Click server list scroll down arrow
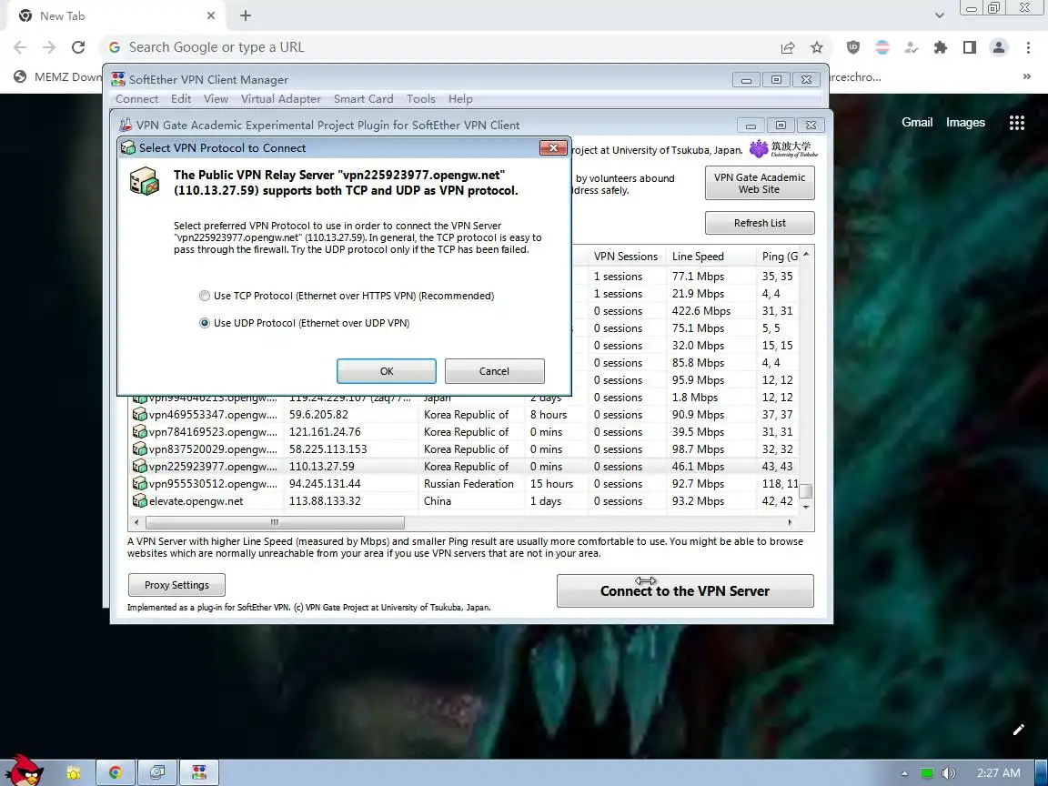Image resolution: width=1048 pixels, height=786 pixels. click(x=806, y=507)
